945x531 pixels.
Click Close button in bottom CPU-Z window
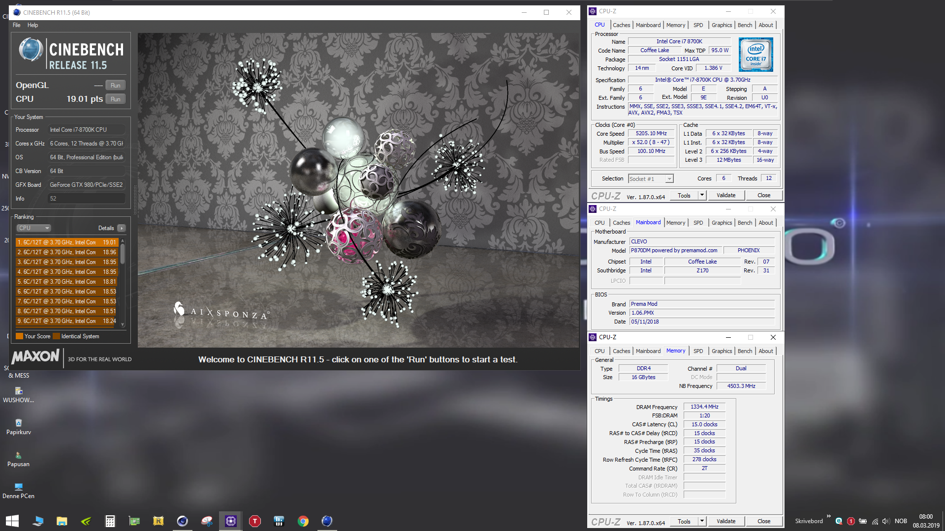tap(764, 521)
